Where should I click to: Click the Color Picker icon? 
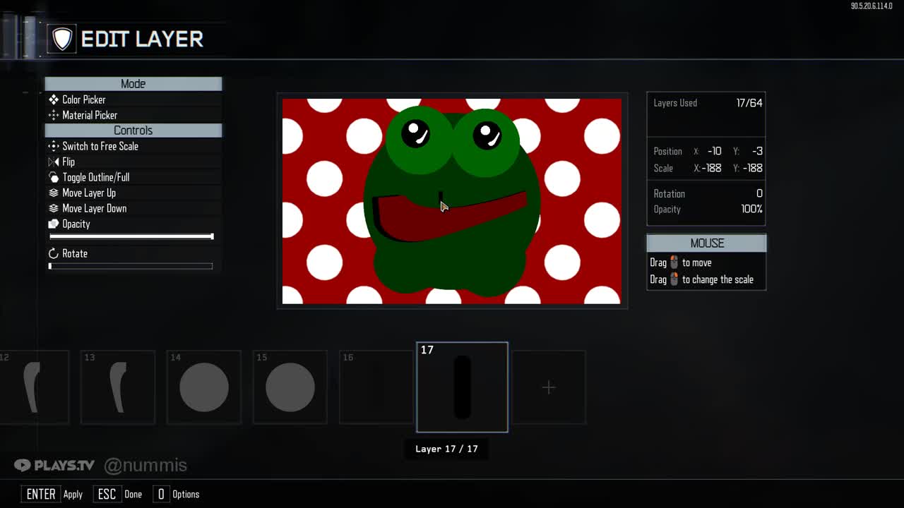click(54, 99)
